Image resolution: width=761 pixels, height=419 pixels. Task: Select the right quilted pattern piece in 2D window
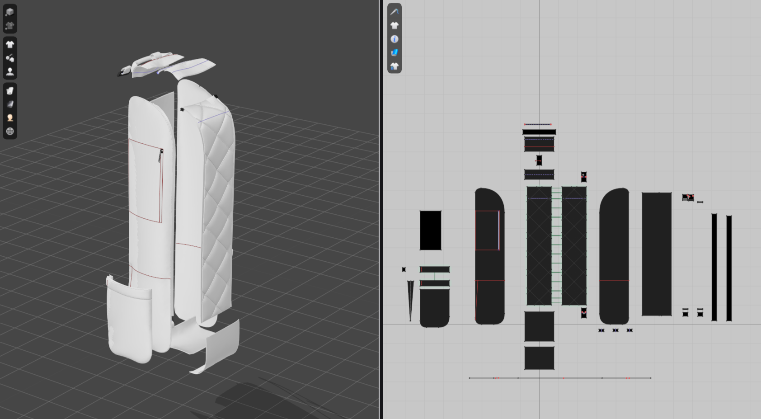point(574,246)
